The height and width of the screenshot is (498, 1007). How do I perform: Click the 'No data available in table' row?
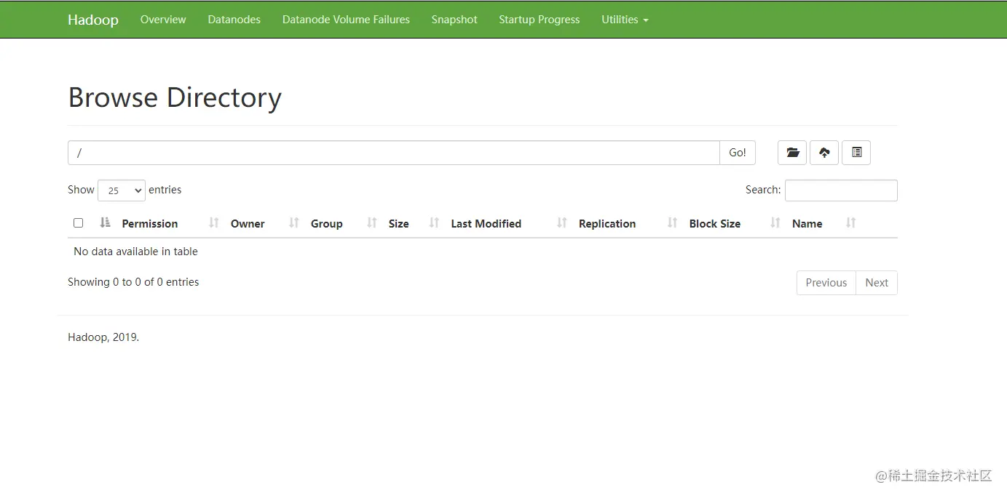click(x=482, y=252)
